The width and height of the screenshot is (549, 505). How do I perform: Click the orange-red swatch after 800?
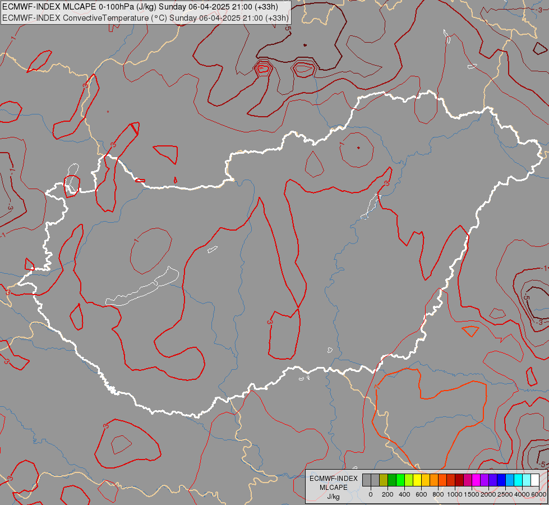click(x=442, y=480)
